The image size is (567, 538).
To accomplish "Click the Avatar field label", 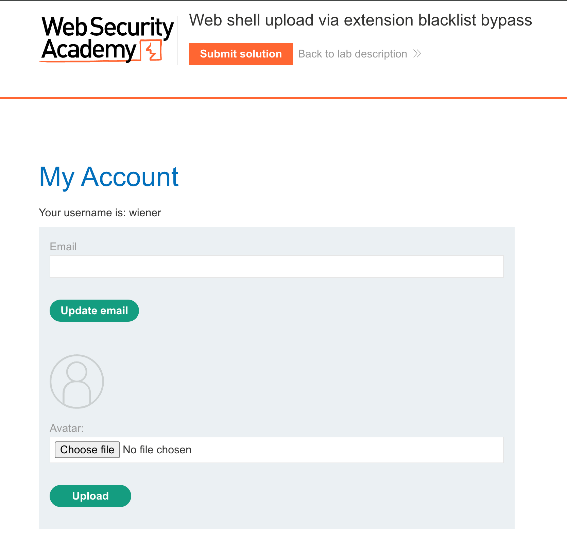I will [x=67, y=428].
